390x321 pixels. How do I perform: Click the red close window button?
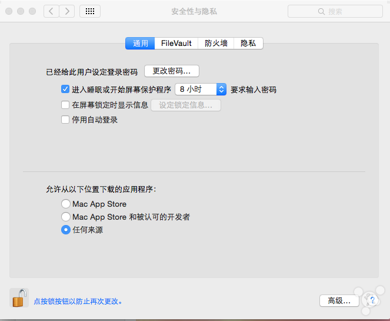point(9,11)
